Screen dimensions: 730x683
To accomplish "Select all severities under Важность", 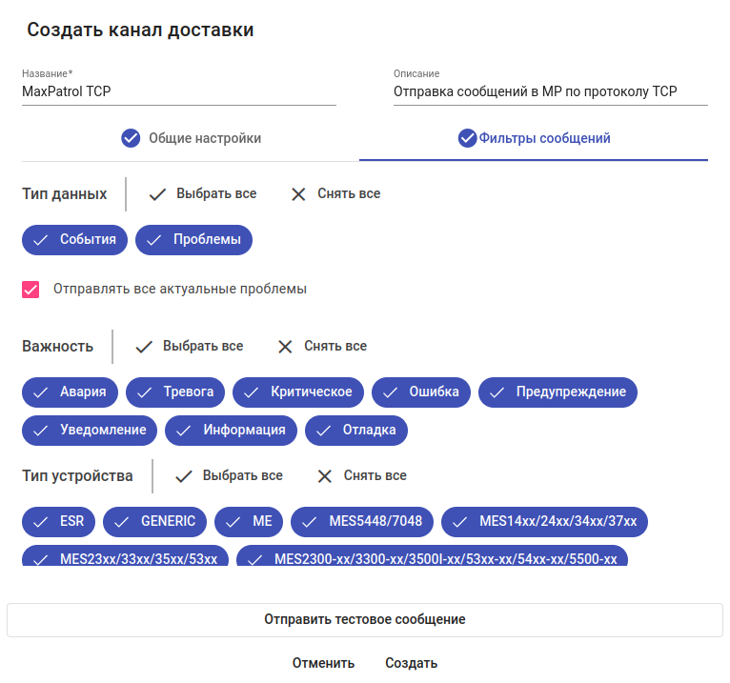I will pyautogui.click(x=189, y=347).
